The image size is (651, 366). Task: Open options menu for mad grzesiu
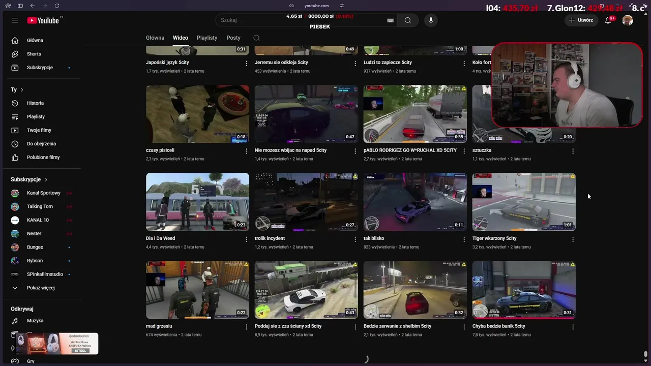(x=247, y=327)
